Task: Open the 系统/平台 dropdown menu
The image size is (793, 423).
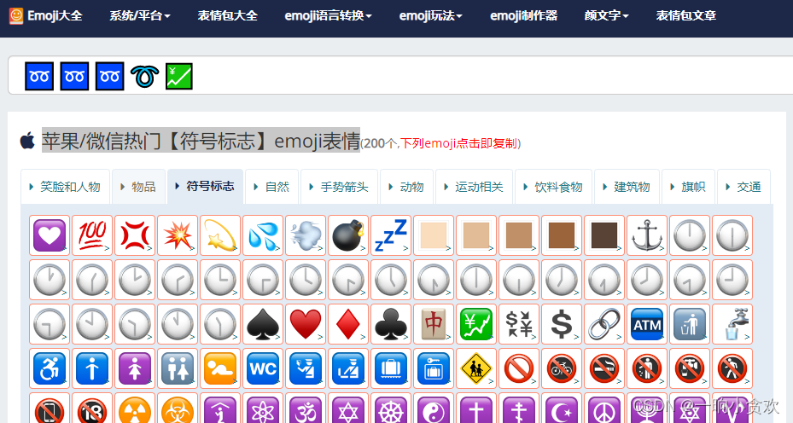Action: [140, 15]
